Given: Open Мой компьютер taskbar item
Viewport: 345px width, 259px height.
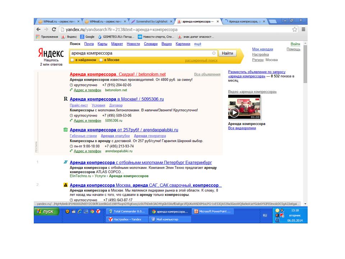Looking at the screenshot, I should click(170, 219).
